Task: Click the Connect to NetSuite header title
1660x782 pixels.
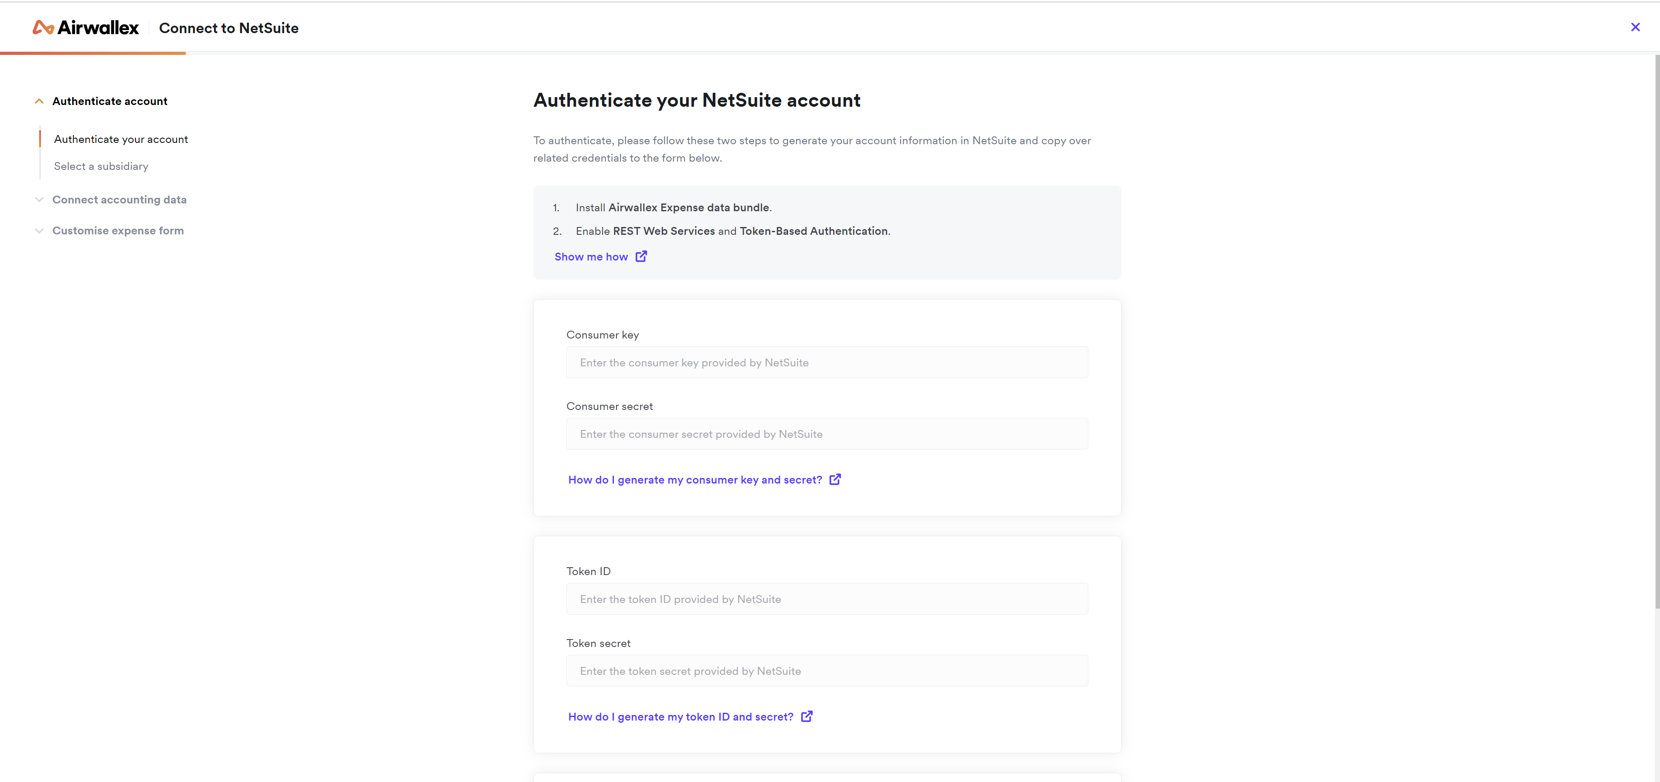Action: (229, 28)
